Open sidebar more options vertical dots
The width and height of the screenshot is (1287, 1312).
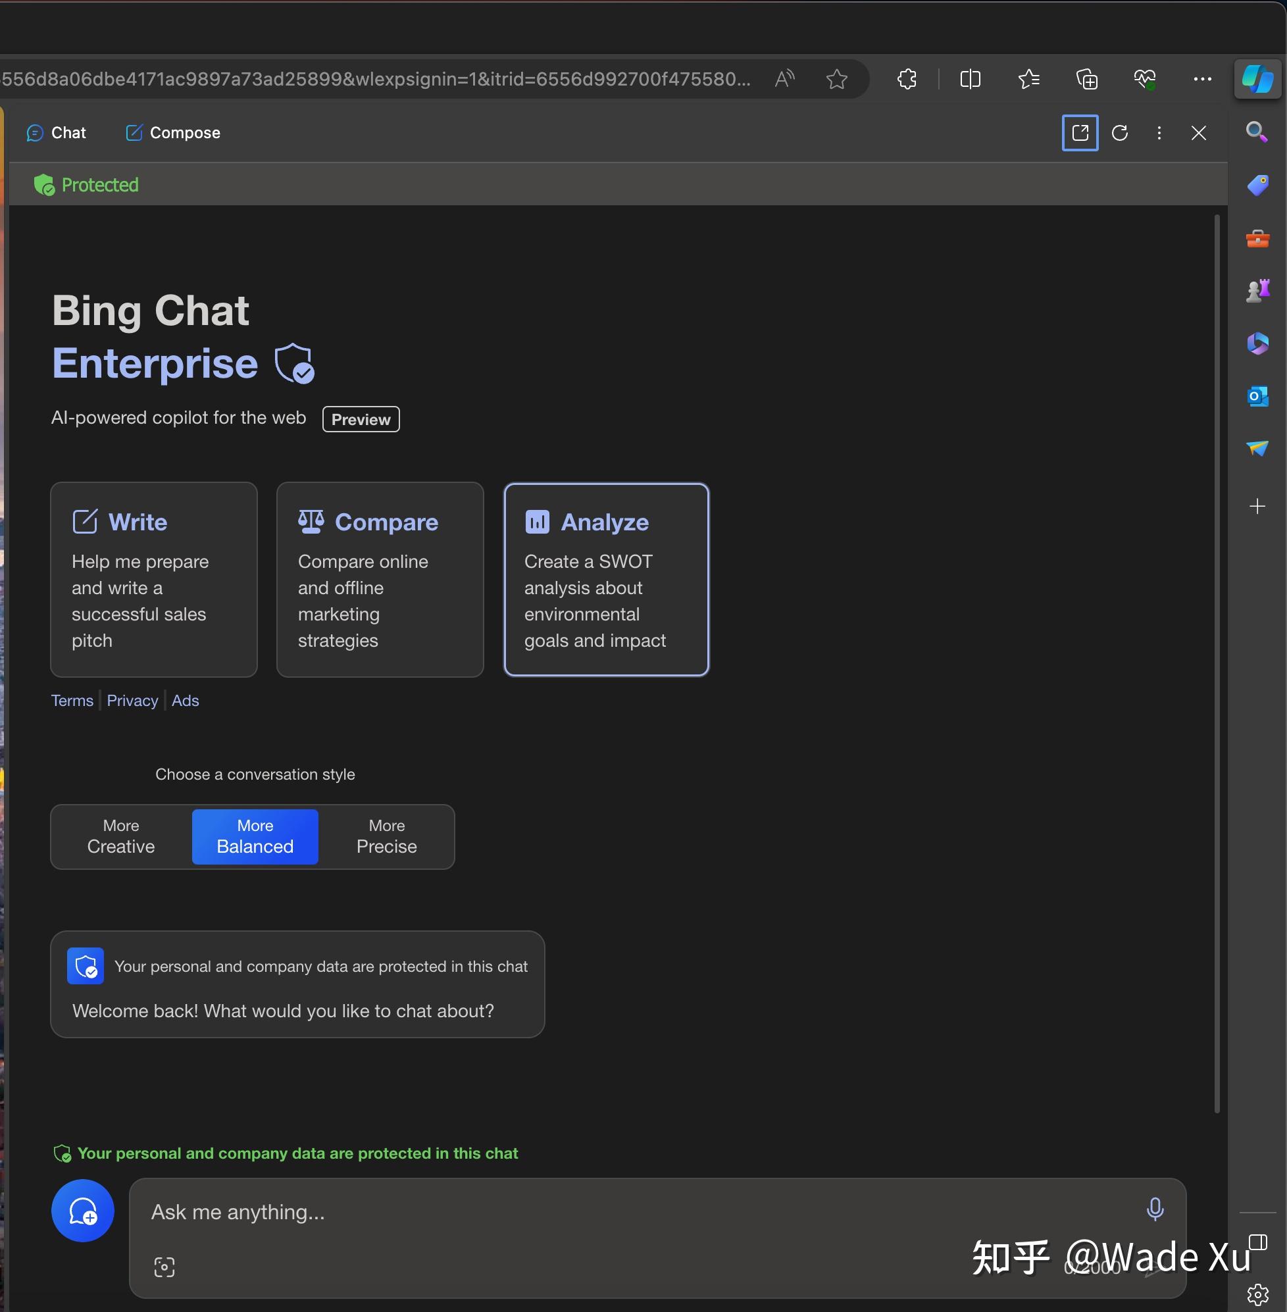1159,132
